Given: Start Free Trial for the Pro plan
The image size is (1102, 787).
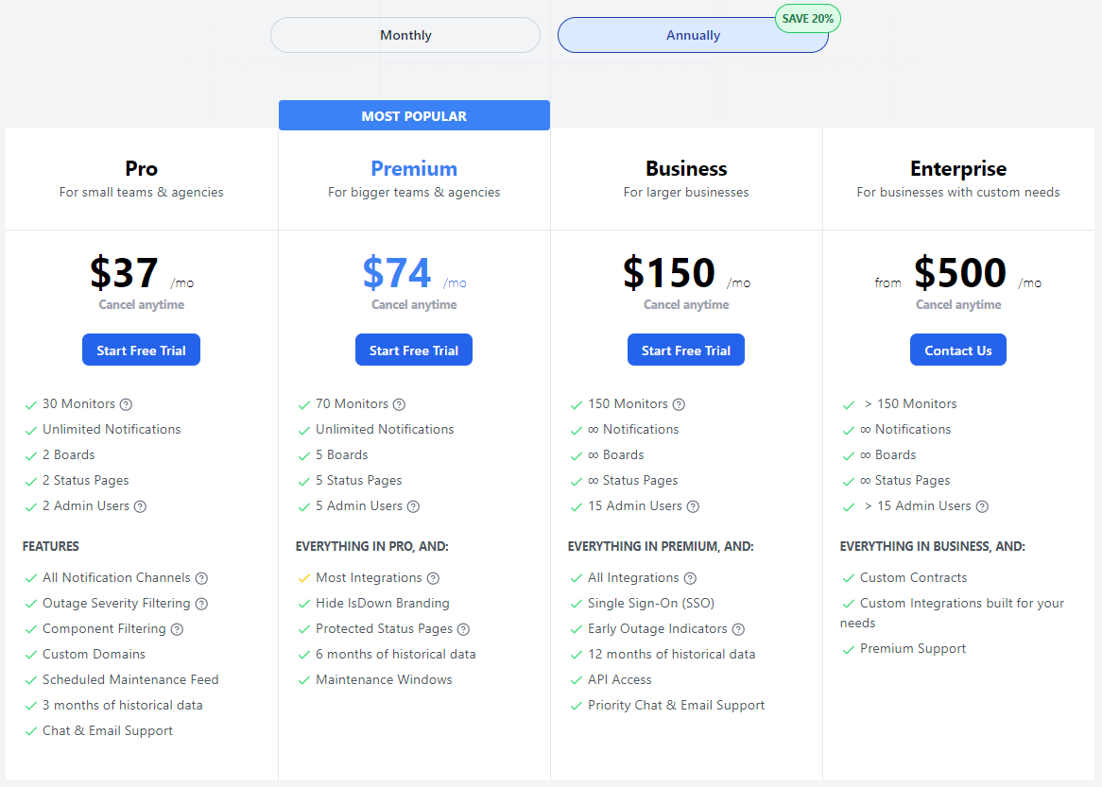Looking at the screenshot, I should [141, 350].
